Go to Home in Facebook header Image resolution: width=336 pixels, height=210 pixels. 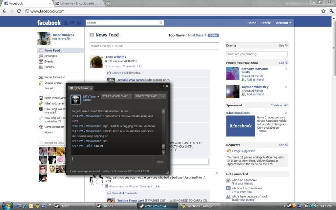(252, 23)
